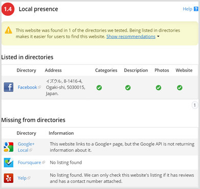
Task: Open the Show recommendations link
Action: coord(131,37)
